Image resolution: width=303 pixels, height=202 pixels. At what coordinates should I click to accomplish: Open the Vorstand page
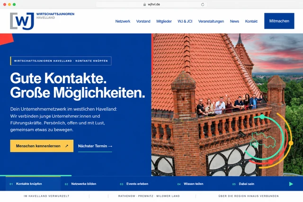pos(143,21)
